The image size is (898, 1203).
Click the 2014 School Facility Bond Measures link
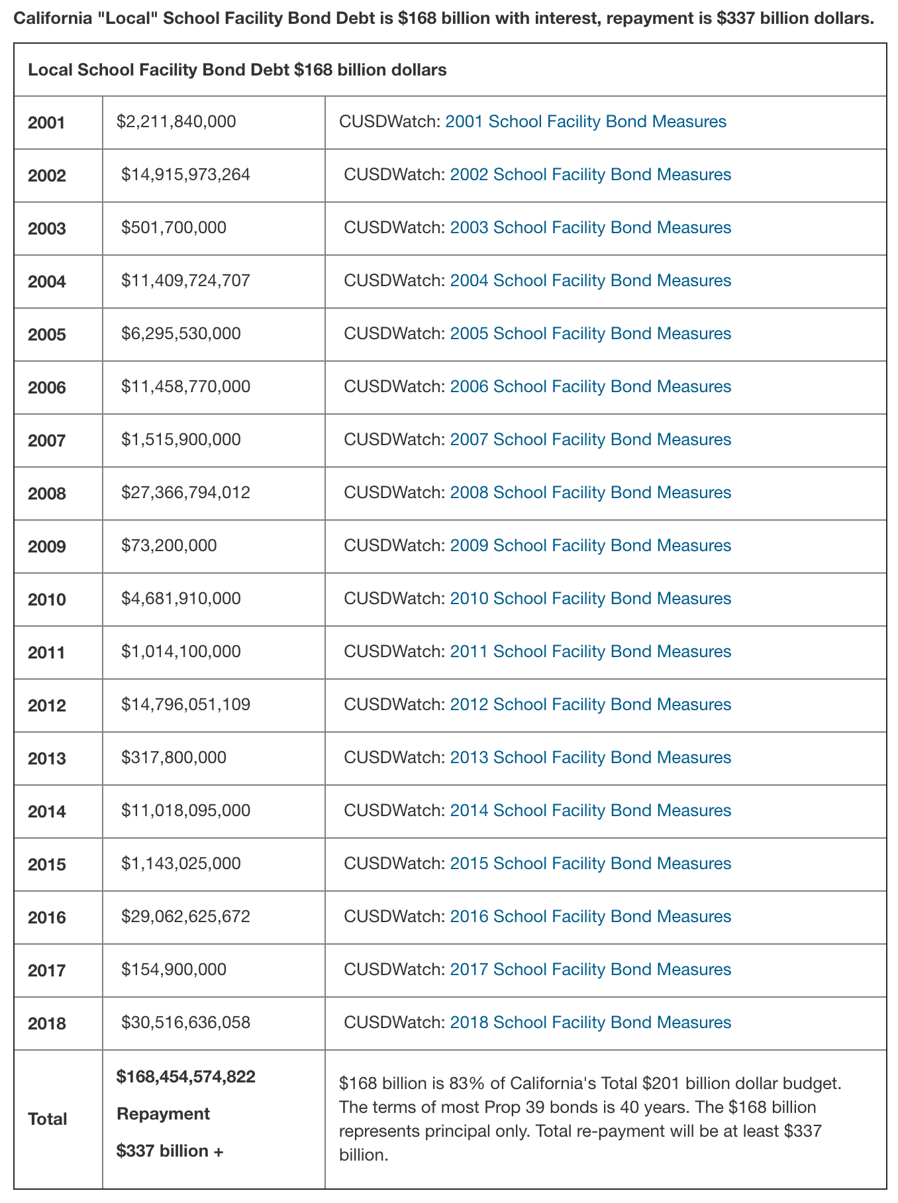591,811
